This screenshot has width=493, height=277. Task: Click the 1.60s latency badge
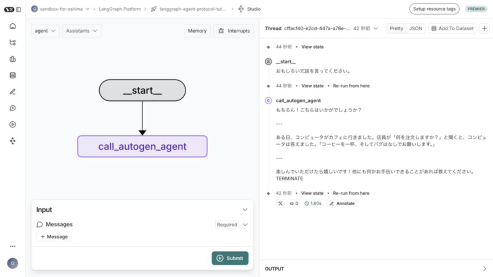click(313, 203)
